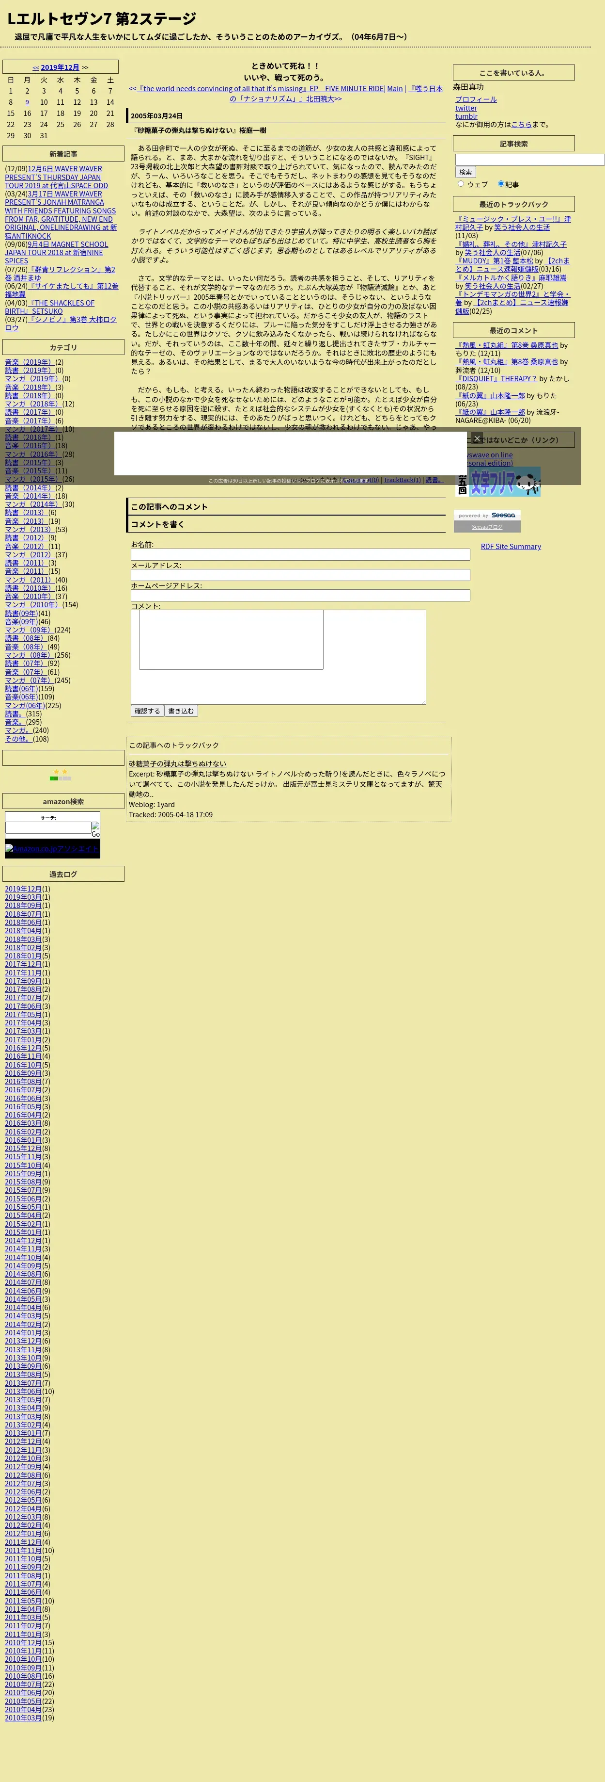Open archive 2010年03月 link
Screen dimensions: 605x1782
[23, 1717]
